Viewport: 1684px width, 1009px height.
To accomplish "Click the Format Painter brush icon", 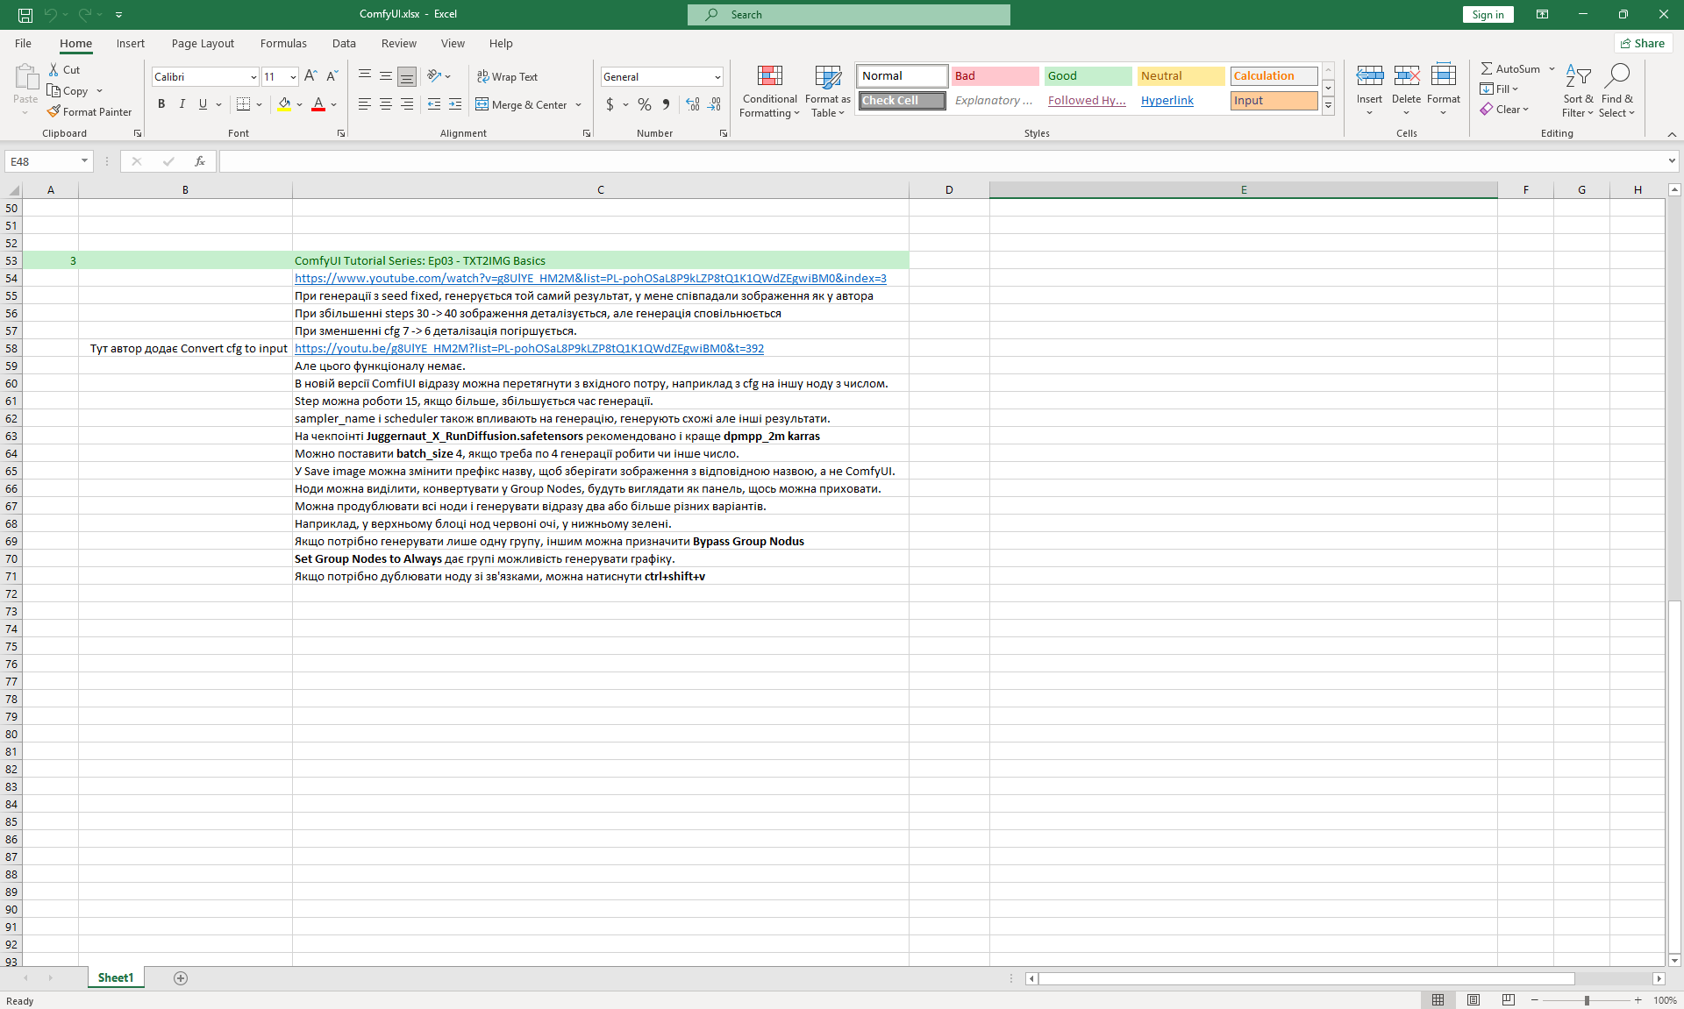I will [x=54, y=112].
